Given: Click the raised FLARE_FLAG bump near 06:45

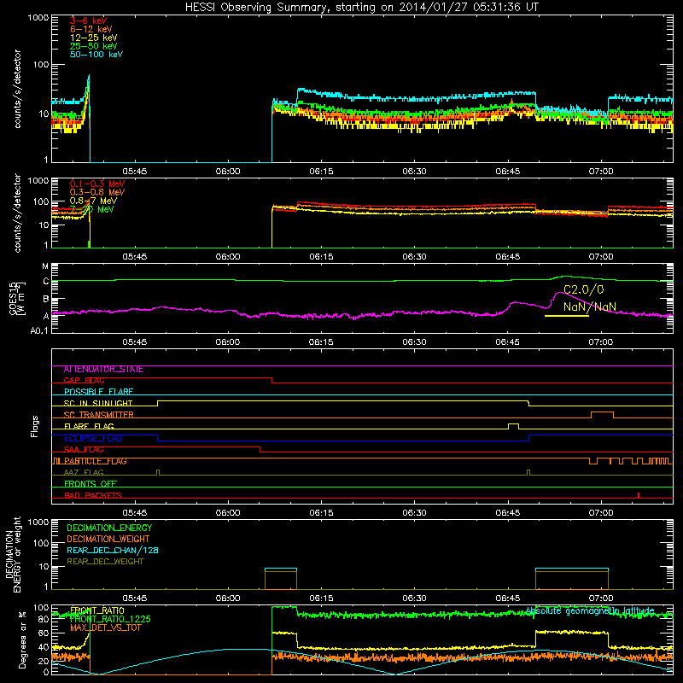Looking at the screenshot, I should coord(514,426).
